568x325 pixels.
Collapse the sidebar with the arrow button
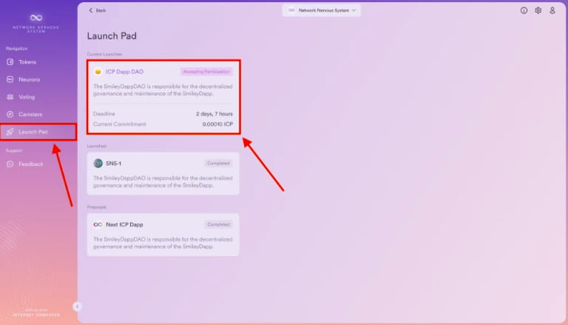77,306
